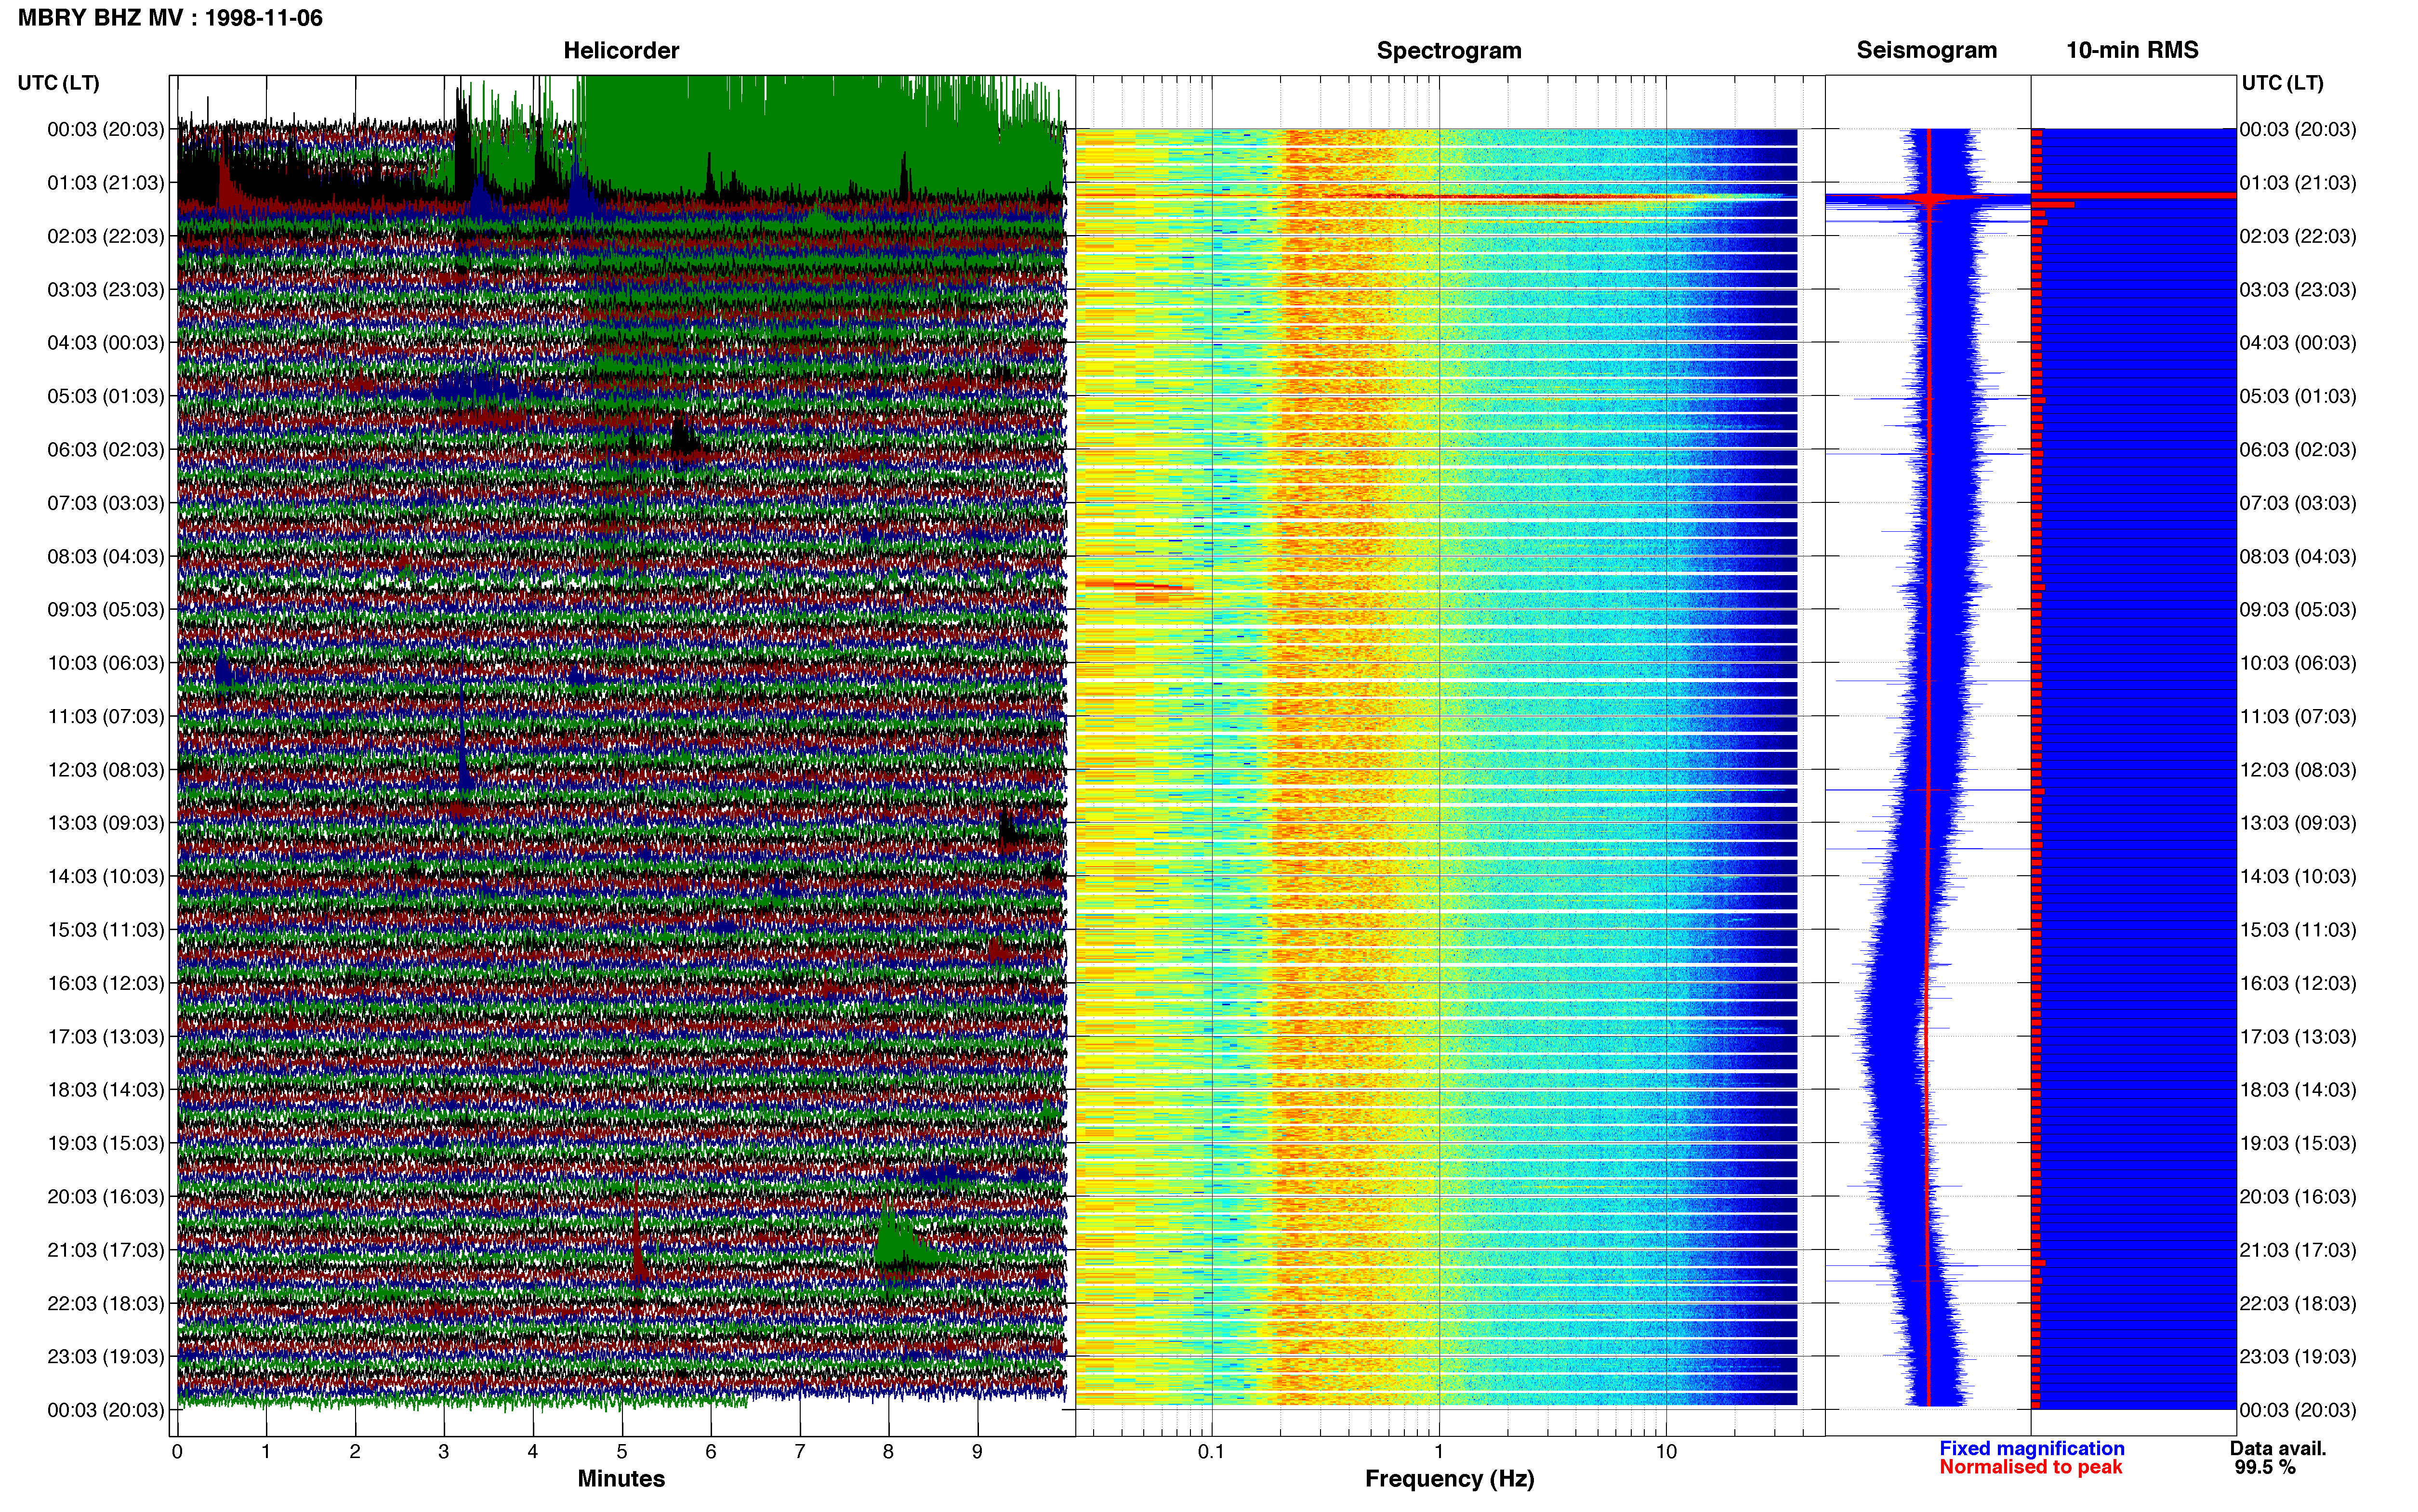Viewport: 2418px width, 1512px height.
Task: Click left time label '05:03 (01:03)'
Action: point(106,396)
